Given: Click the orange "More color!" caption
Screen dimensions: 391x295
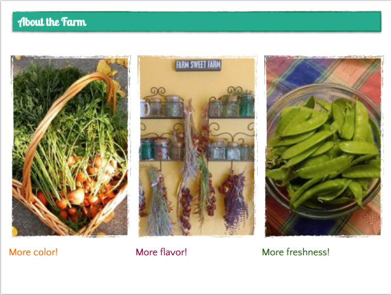Looking at the screenshot, I should click(x=33, y=252).
